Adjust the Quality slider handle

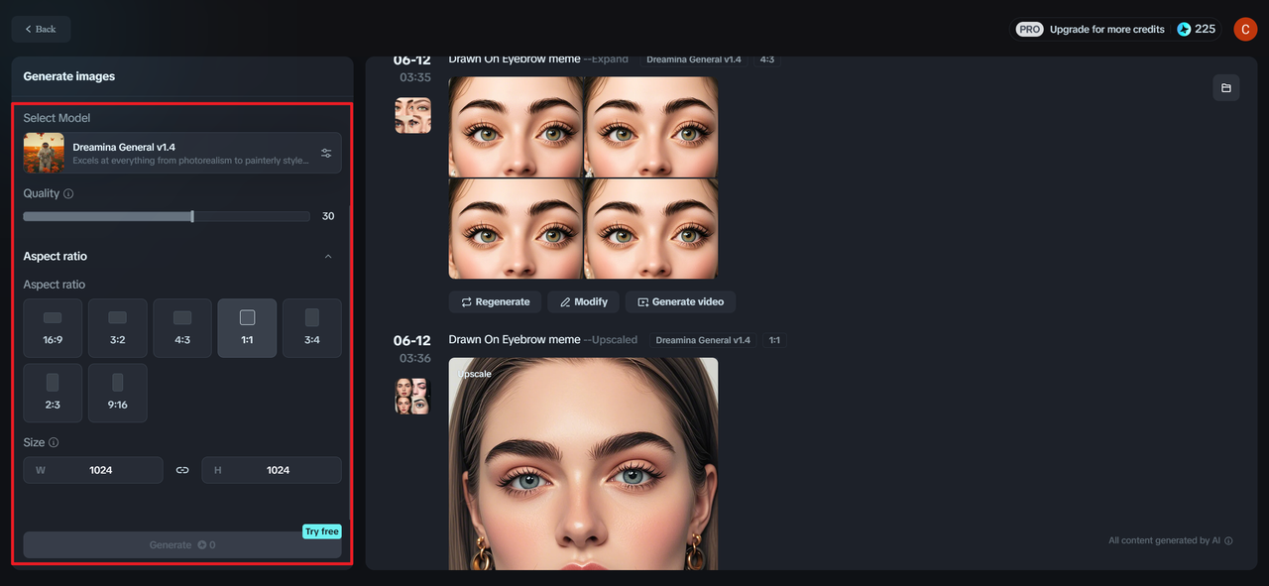coord(192,216)
